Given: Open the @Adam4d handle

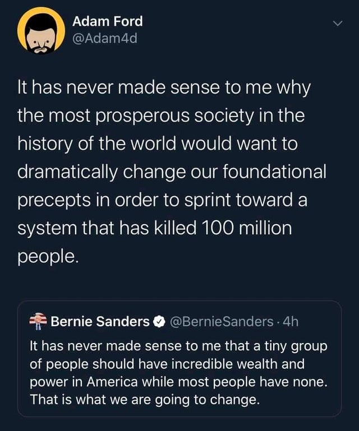Looking at the screenshot, I should pos(104,39).
